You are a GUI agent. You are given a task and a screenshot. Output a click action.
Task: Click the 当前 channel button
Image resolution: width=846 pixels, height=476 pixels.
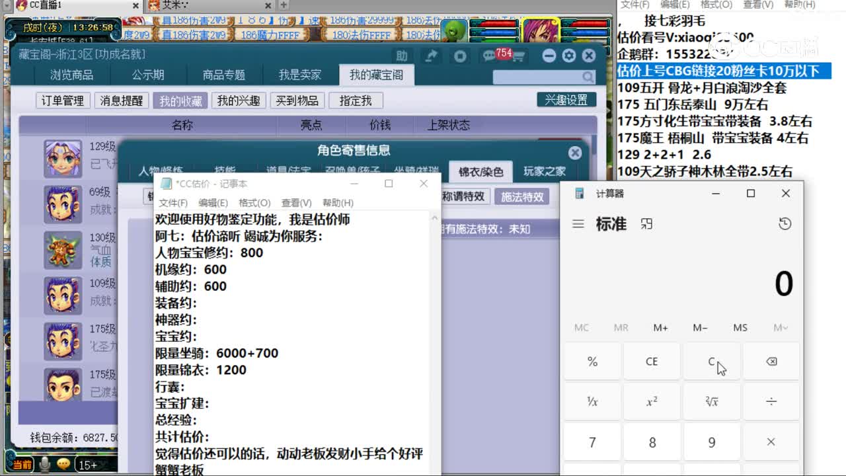point(22,465)
